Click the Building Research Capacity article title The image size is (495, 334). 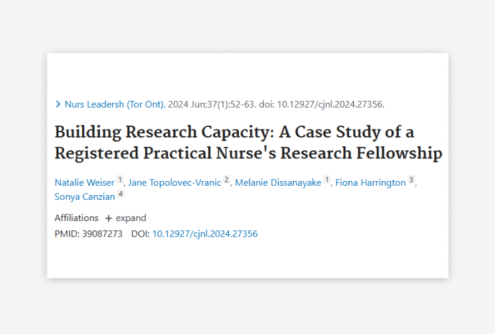[248, 142]
